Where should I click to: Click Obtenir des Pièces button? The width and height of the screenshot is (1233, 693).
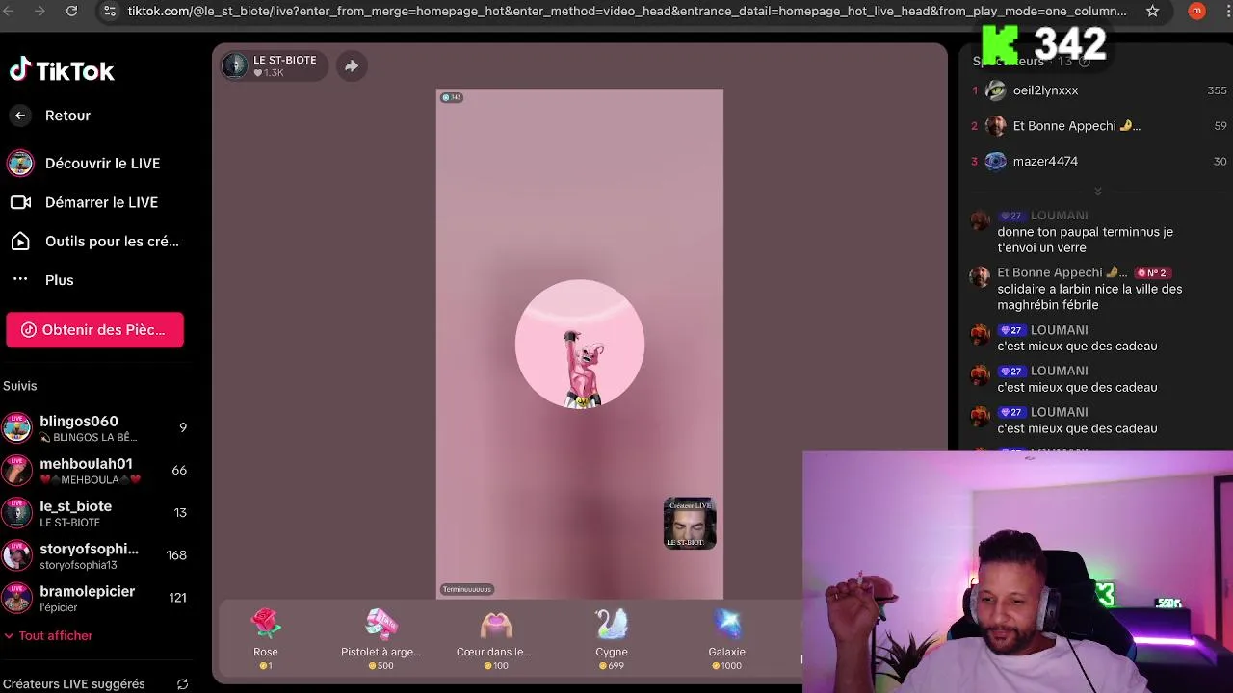[x=94, y=330]
